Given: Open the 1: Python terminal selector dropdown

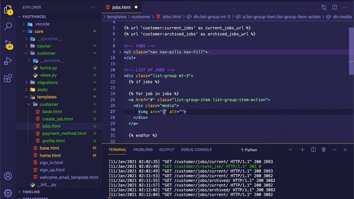Looking at the screenshot, I should tap(267, 150).
